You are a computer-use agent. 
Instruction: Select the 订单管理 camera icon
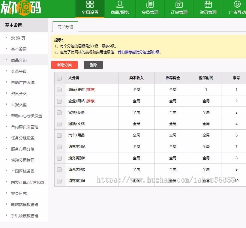pos(178,5)
